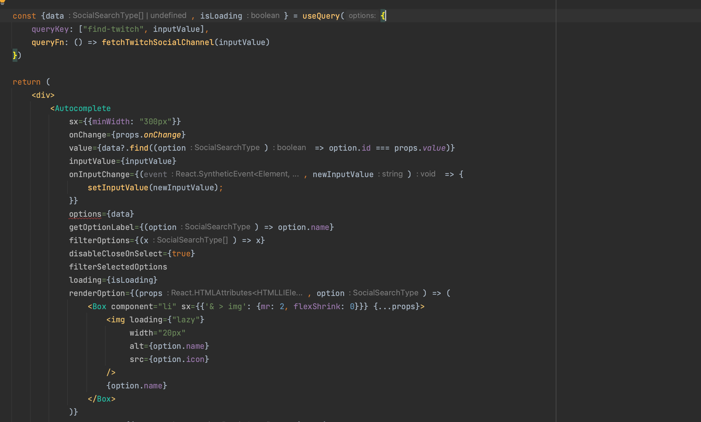Click the 'SocialSearchType[] | undefined' inlay hint after data

point(129,16)
